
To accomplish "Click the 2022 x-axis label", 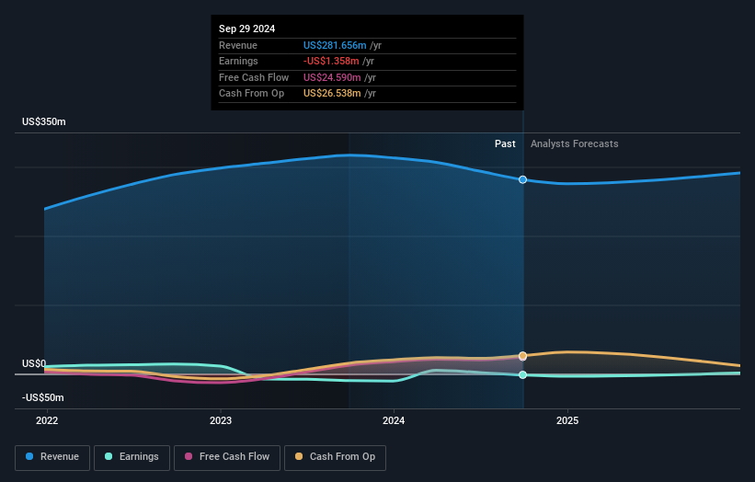I will (x=47, y=421).
